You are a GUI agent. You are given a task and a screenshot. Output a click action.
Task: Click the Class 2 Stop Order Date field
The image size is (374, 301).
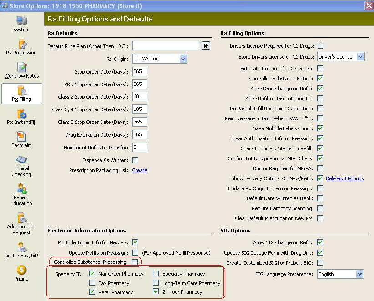coord(140,96)
